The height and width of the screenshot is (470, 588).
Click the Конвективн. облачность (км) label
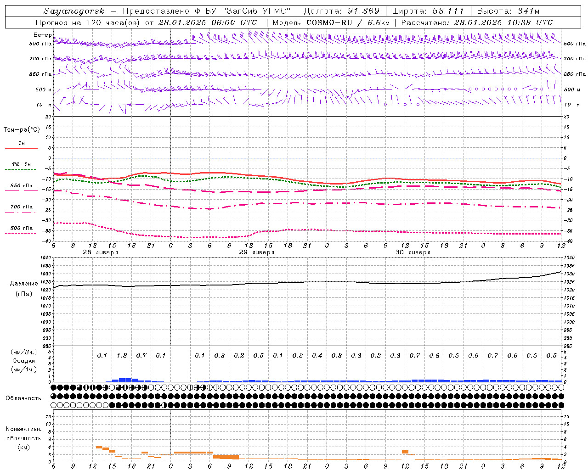23,438
